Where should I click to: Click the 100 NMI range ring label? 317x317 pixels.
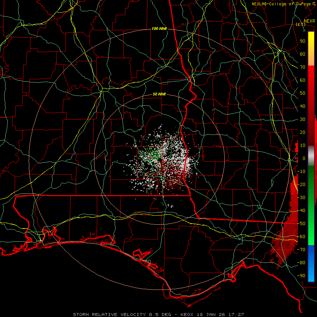point(159,29)
